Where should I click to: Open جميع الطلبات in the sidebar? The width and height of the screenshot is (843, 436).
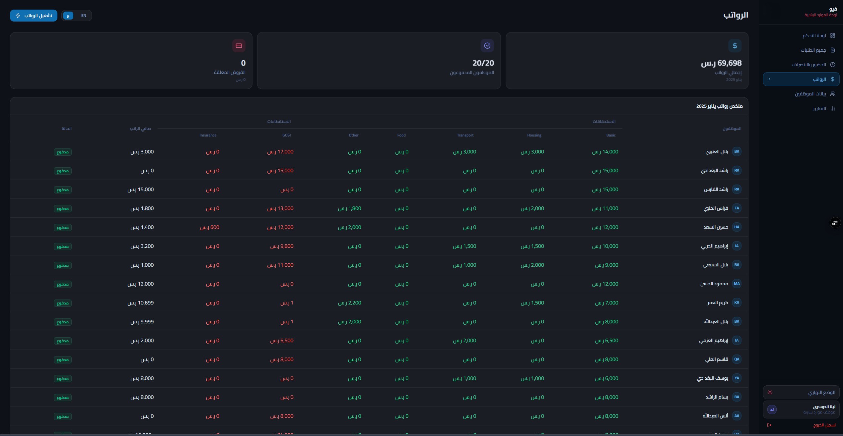tap(801, 50)
